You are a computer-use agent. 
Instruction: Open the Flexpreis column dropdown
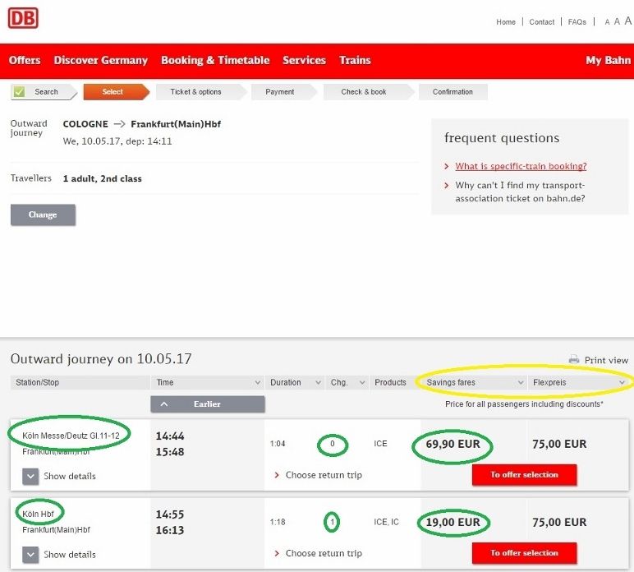pyautogui.click(x=622, y=382)
